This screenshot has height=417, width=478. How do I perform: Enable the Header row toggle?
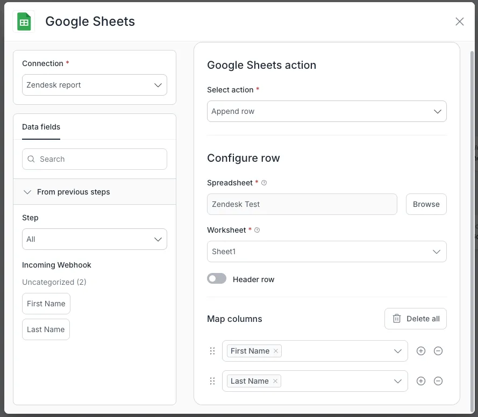217,278
